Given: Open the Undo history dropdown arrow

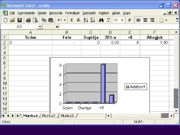Looking at the screenshot, I should point(65,20).
